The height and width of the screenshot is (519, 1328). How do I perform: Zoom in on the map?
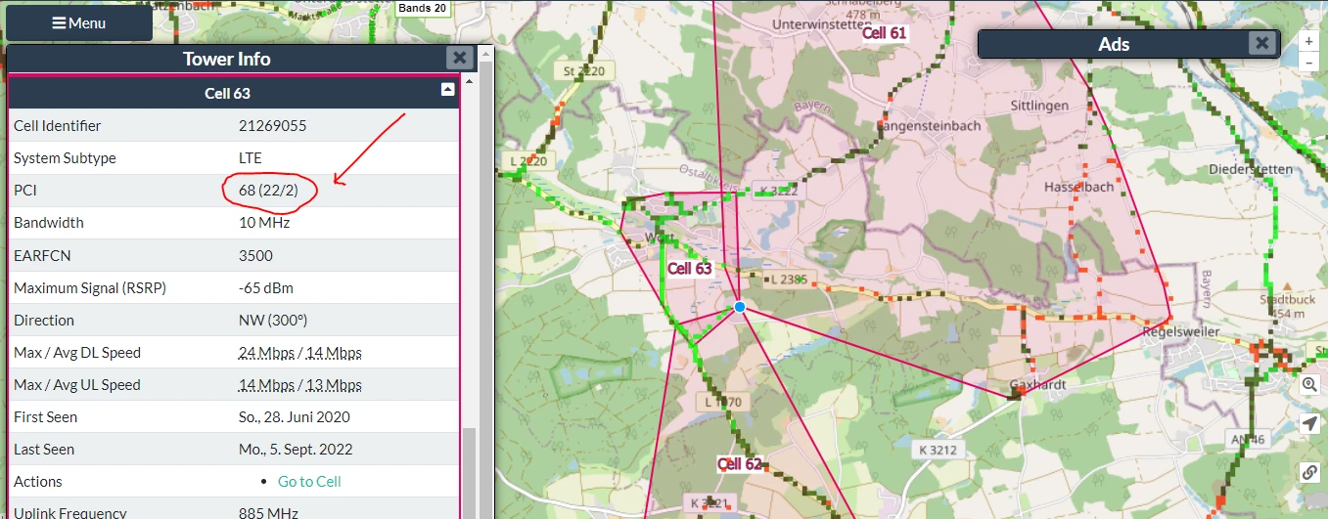(1309, 41)
